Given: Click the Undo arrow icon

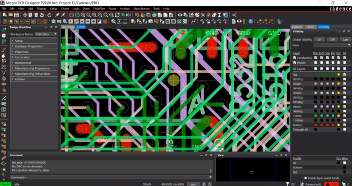Looking at the screenshot, I should pyautogui.click(x=42, y=15).
